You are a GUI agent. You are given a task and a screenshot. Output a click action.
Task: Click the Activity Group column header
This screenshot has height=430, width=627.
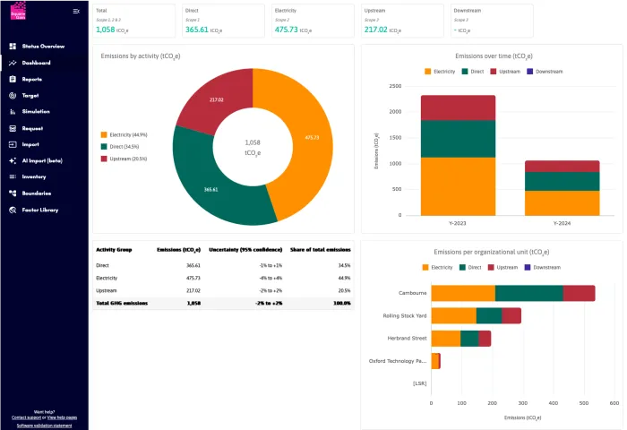114,250
